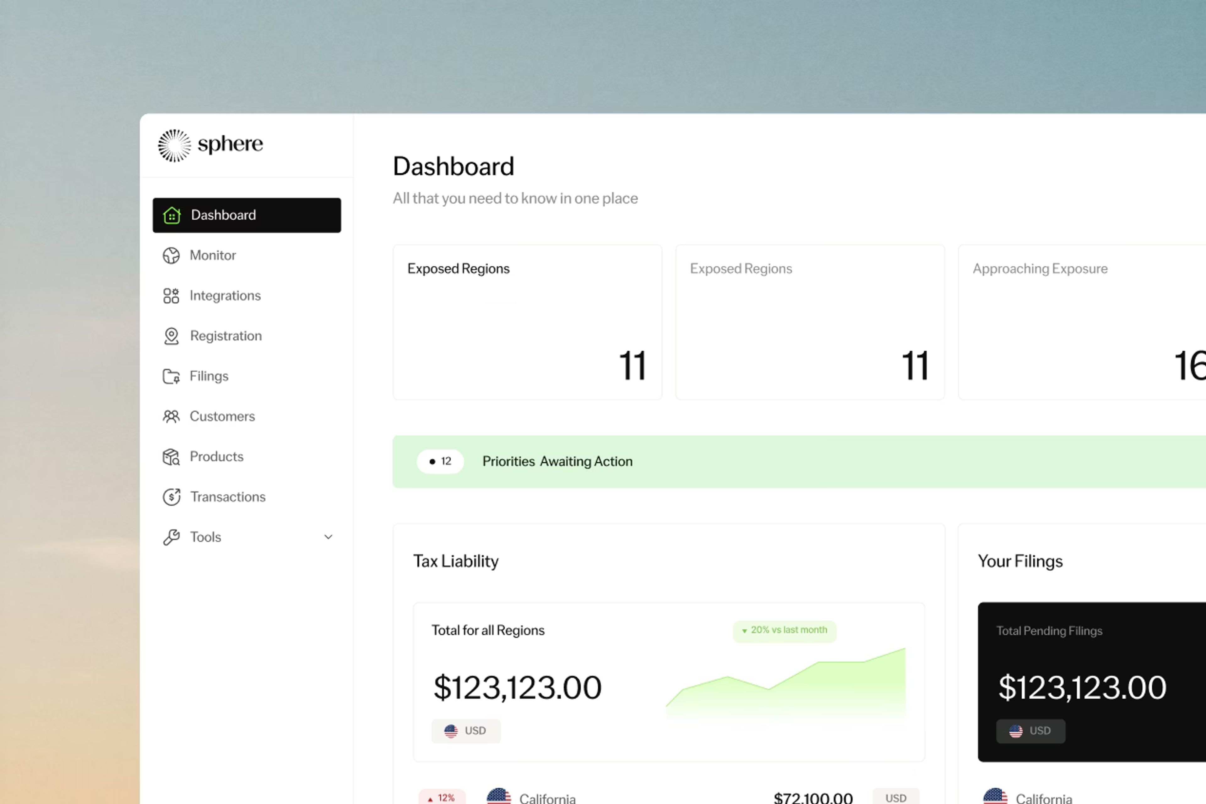Open the second, greyed Exposed Regions card
Viewport: 1206px width, 804px height.
pos(810,322)
